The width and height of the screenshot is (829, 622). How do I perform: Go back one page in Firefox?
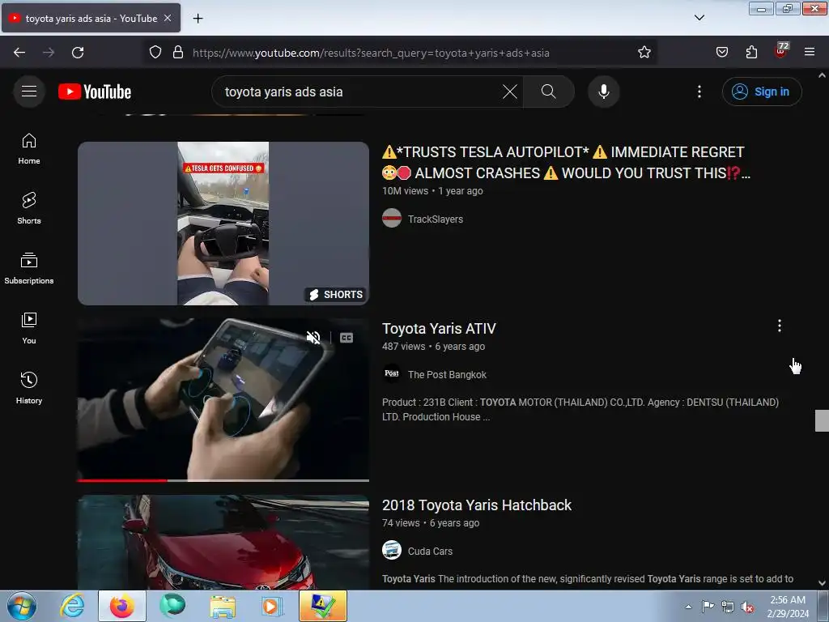point(19,53)
